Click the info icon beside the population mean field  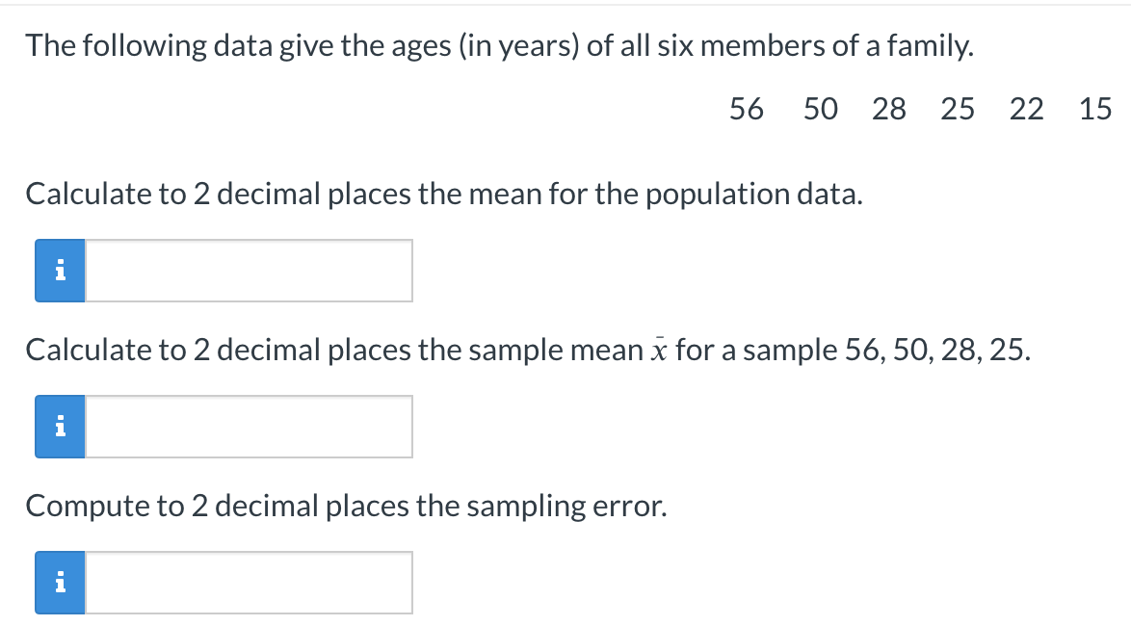(x=60, y=271)
